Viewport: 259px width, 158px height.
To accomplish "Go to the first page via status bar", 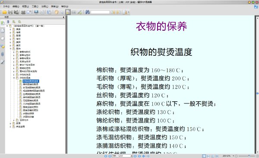I will (106, 156).
